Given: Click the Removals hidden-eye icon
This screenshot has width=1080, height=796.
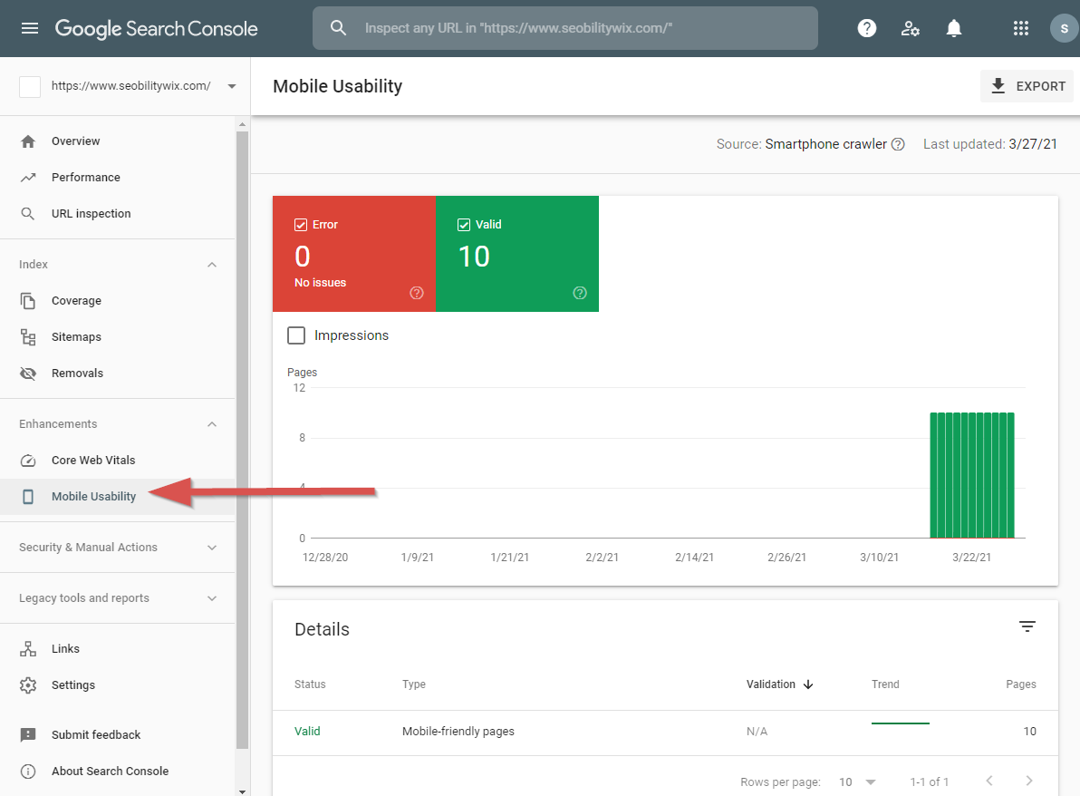Looking at the screenshot, I should pyautogui.click(x=27, y=374).
